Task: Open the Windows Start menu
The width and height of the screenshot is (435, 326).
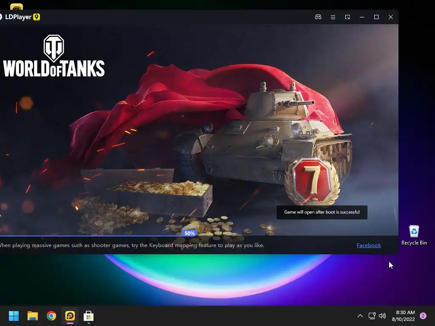Action: pyautogui.click(x=14, y=316)
